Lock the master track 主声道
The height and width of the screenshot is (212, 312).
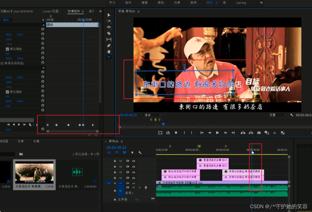pyautogui.click(x=115, y=199)
